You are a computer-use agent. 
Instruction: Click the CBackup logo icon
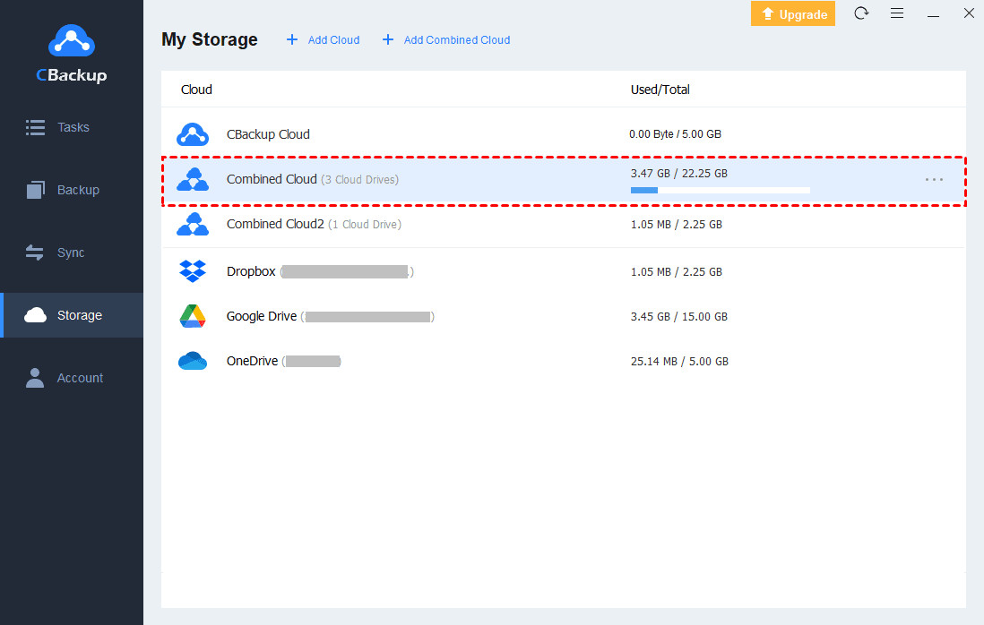pyautogui.click(x=72, y=41)
